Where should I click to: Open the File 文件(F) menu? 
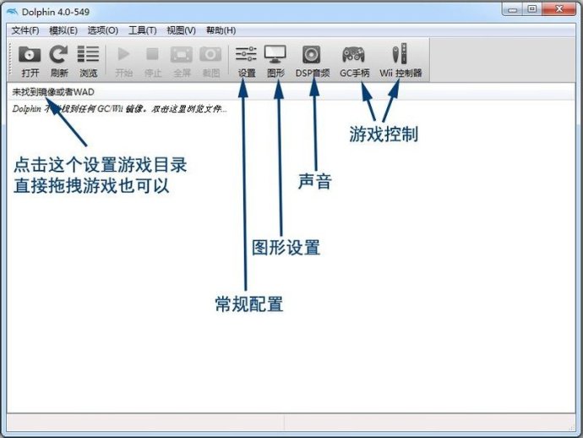click(25, 30)
